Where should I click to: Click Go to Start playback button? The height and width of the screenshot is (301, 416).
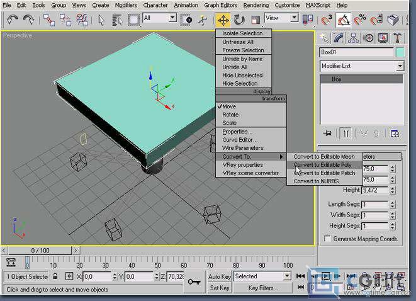(x=300, y=276)
